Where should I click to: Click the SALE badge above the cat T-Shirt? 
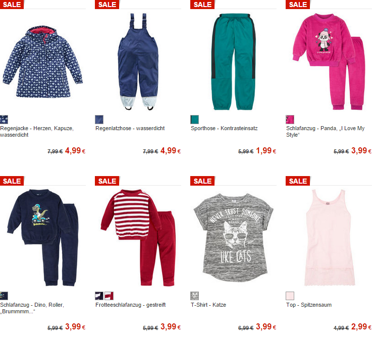click(x=202, y=181)
